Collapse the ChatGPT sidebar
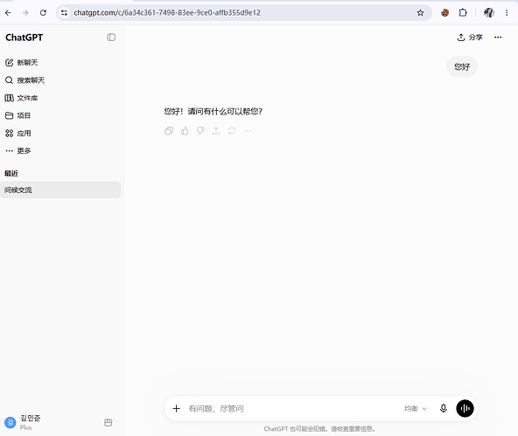The height and width of the screenshot is (436, 518). pos(111,38)
